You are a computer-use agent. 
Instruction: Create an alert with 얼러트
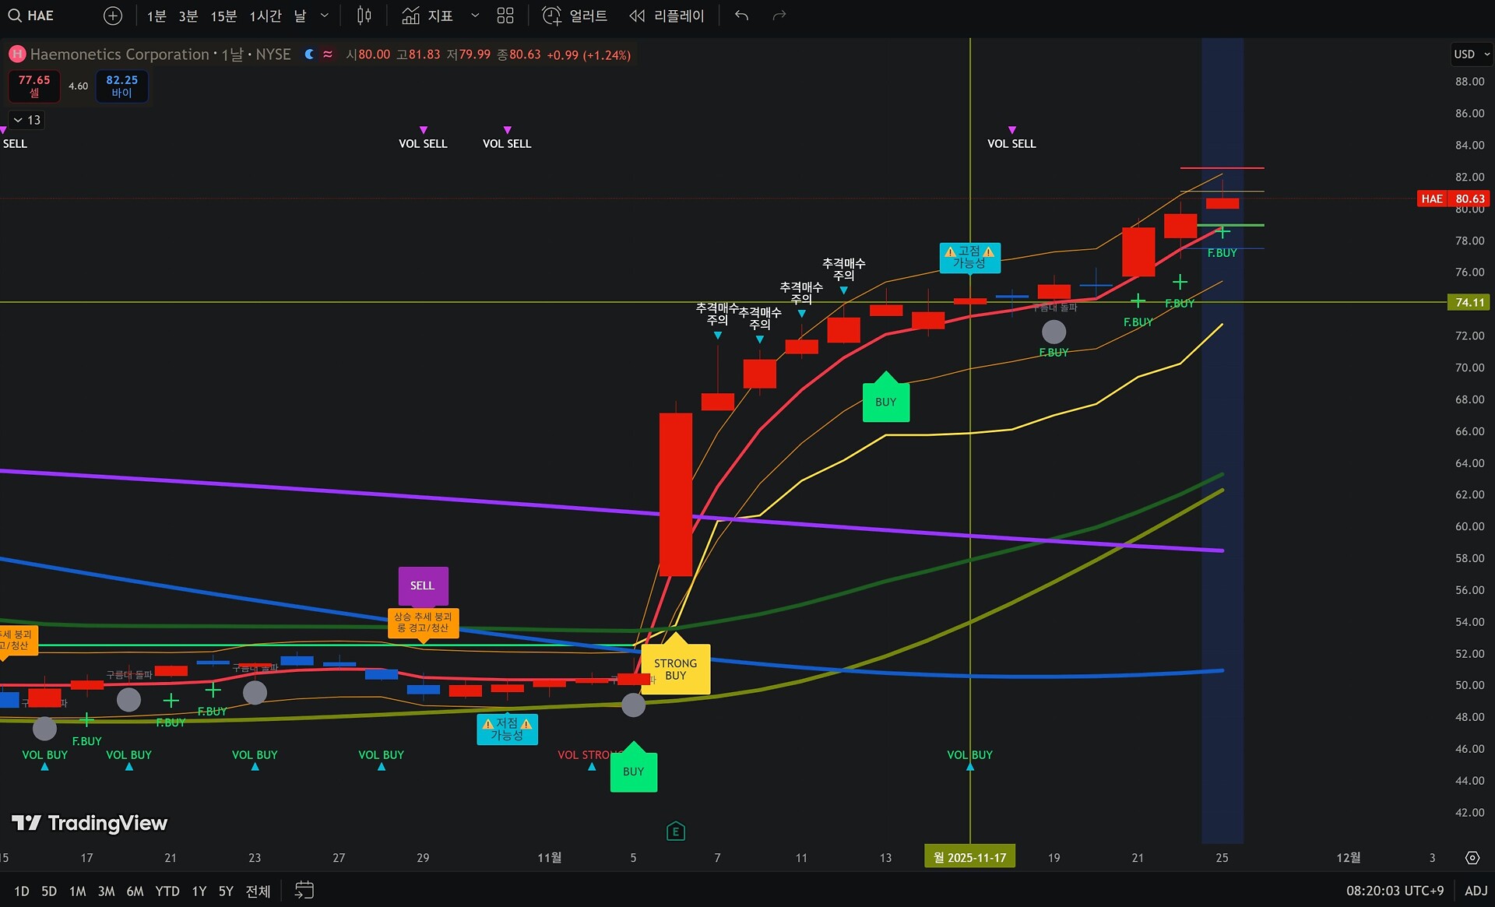click(575, 16)
